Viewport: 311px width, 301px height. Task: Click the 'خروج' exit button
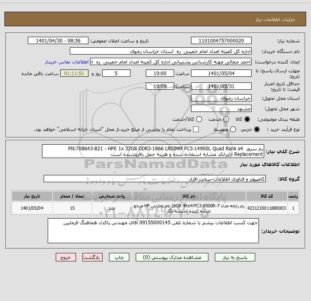coord(66,257)
